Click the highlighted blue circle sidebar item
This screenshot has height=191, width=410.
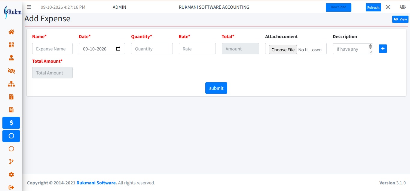11,136
